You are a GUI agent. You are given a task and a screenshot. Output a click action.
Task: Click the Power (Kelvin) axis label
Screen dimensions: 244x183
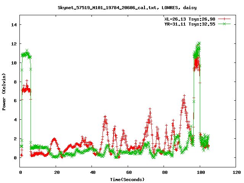[x=4, y=92]
